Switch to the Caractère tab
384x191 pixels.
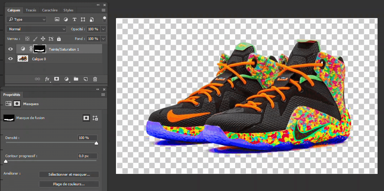50,10
